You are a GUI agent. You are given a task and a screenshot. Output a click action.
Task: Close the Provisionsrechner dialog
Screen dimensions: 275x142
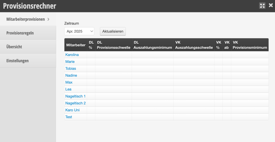271,5
